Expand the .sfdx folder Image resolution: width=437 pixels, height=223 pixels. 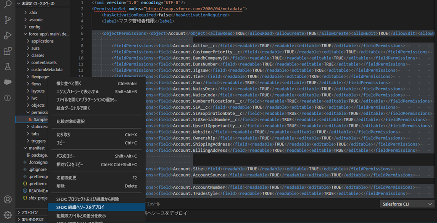25,13
